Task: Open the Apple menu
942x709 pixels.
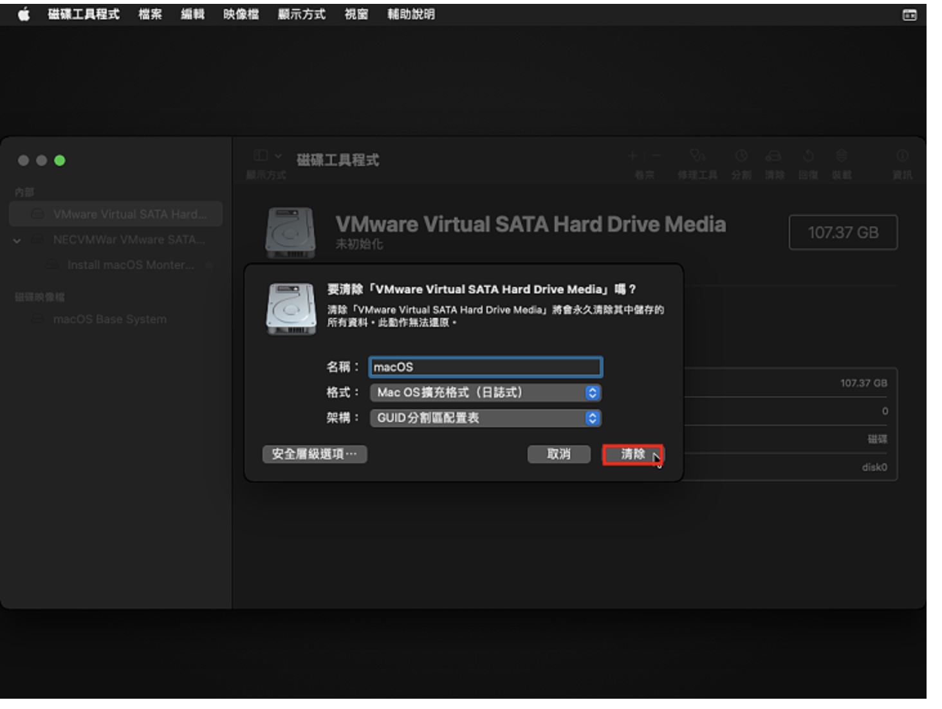Action: (24, 14)
